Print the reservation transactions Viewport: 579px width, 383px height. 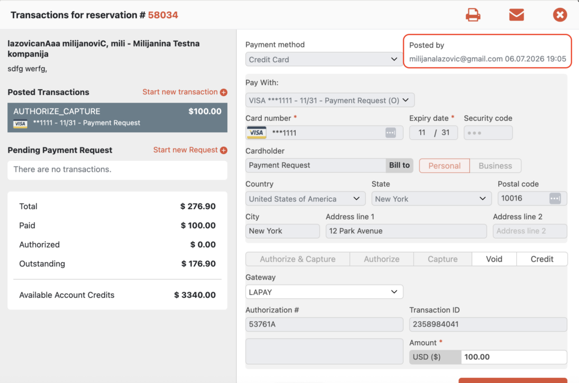(x=473, y=15)
